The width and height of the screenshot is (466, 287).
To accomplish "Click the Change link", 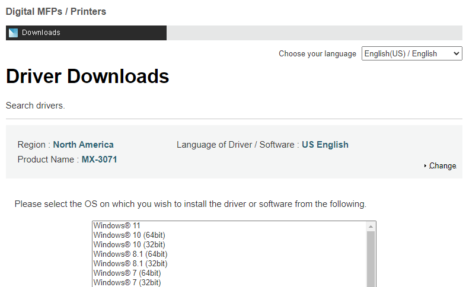I will tap(442, 166).
